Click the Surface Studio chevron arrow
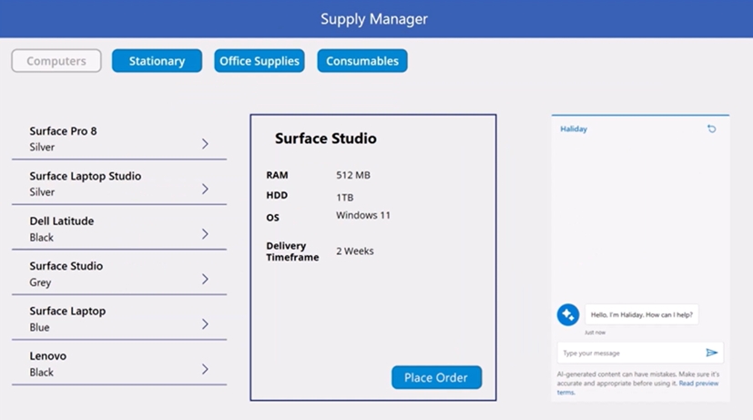Image resolution: width=753 pixels, height=420 pixels. (x=205, y=279)
